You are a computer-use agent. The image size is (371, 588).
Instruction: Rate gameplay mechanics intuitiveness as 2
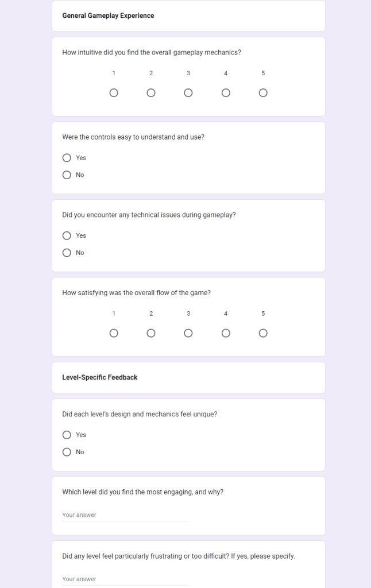[151, 93]
